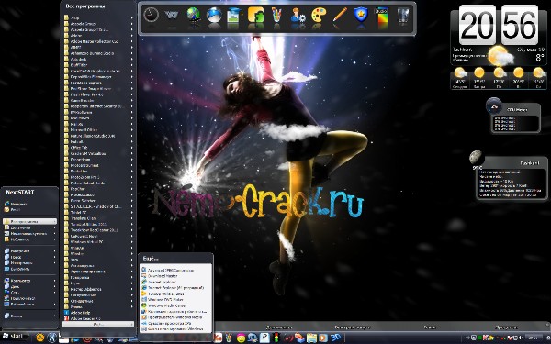Open the blue sphere icon in dock
Viewport: 551px width, 344px height.
point(214,15)
